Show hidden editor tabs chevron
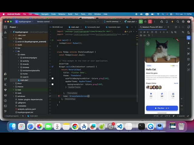Screen dimensions: 194x145 pyautogui.click(x=132, y=27)
